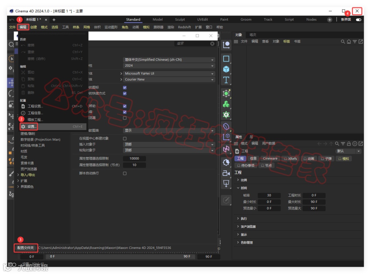The height and width of the screenshot is (274, 371).
Task: Click the symmetry purple icon
Action: [x=226, y=149]
